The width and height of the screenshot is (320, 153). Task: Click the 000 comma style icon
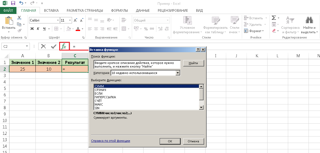click(152, 29)
